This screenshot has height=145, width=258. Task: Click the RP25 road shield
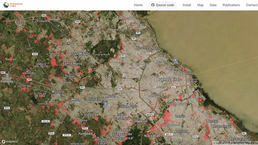[x=35, y=54]
